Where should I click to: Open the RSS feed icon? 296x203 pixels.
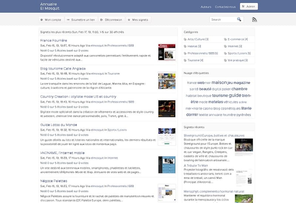click(x=254, y=20)
